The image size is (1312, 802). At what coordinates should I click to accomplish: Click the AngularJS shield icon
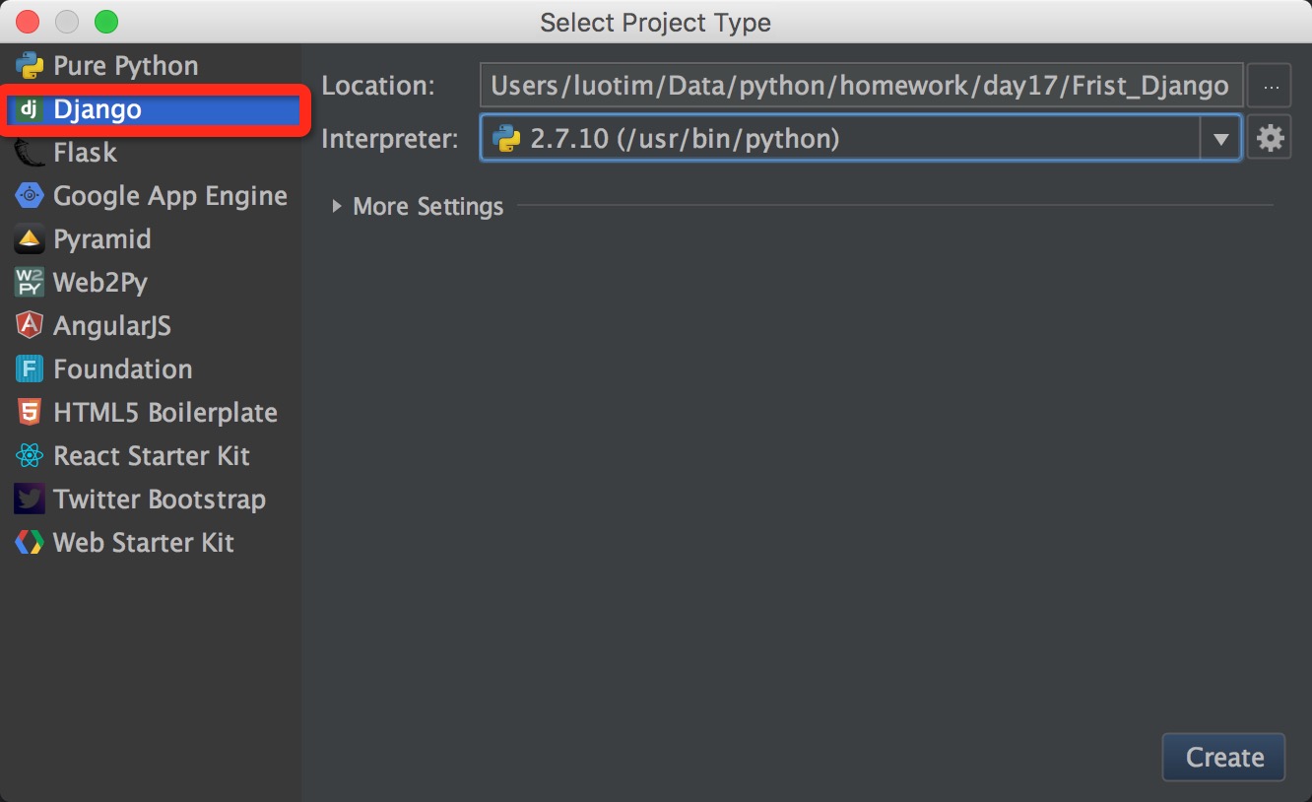30,326
